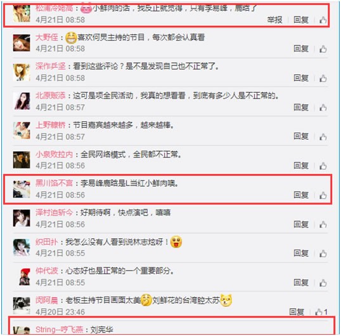Like the comment by 大野侄
341x336 pixels.
click(323, 49)
